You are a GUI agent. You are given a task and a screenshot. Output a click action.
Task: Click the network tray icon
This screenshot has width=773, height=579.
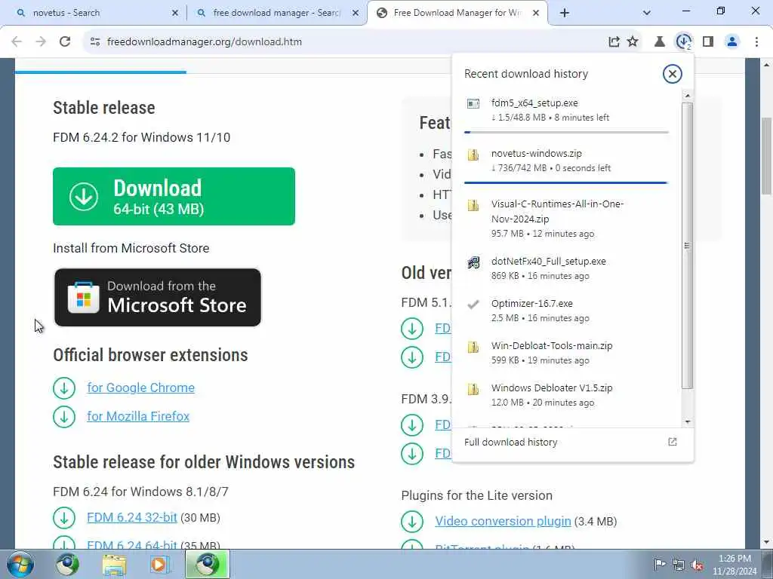tap(679, 565)
